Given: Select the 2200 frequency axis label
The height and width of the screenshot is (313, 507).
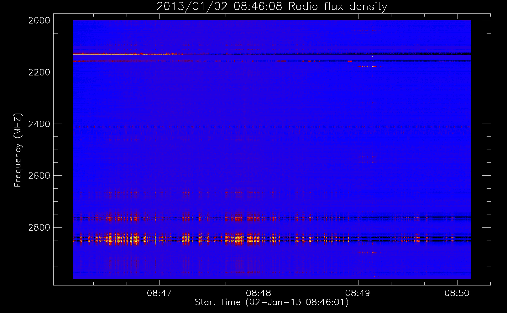Looking at the screenshot, I should click(39, 72).
